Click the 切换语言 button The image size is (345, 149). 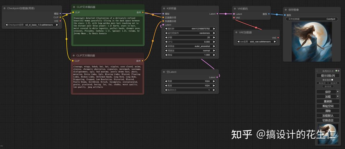point(328,120)
